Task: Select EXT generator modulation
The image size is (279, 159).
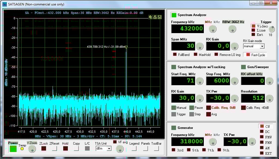Action: [262, 153]
